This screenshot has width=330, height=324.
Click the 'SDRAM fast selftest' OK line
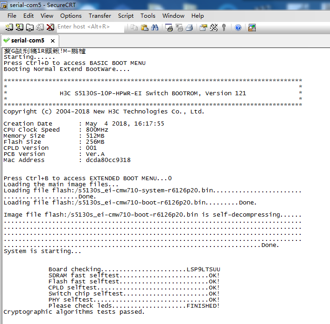[x=134, y=275]
